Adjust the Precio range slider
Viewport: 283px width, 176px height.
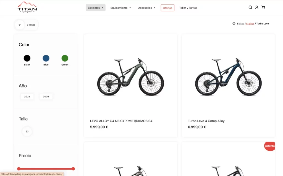46,169
